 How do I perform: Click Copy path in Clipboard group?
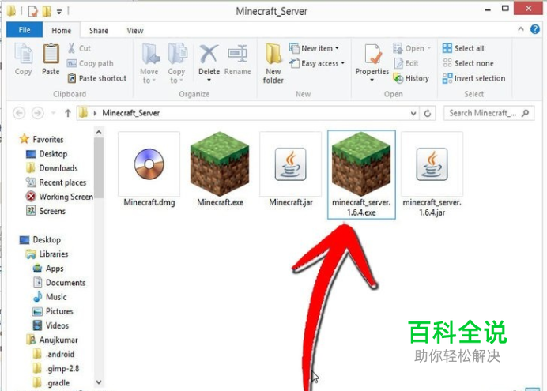(x=90, y=63)
